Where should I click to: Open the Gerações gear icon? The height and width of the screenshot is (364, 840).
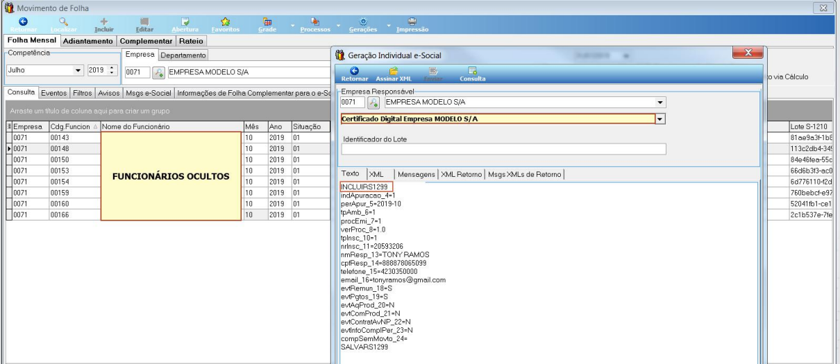pos(363,25)
